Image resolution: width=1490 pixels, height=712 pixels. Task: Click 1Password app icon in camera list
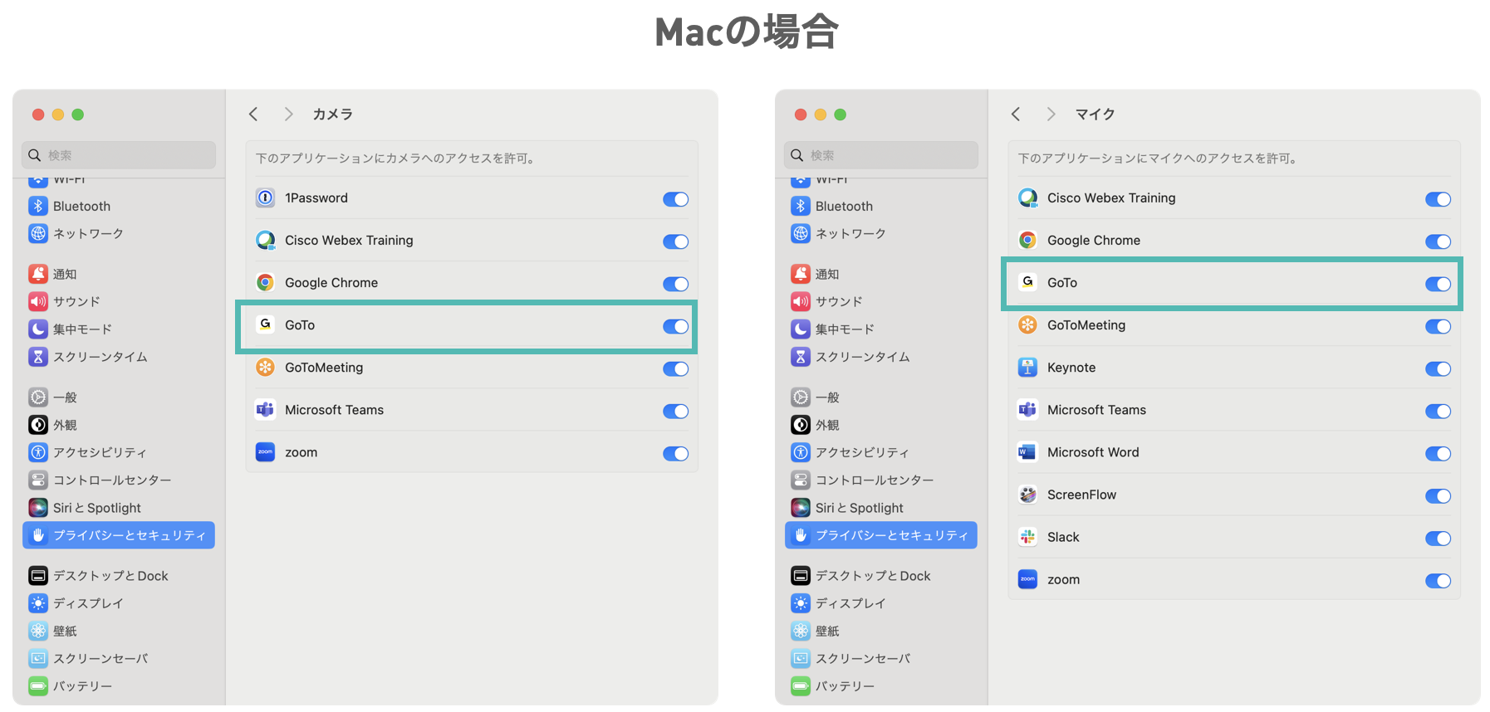(x=265, y=198)
